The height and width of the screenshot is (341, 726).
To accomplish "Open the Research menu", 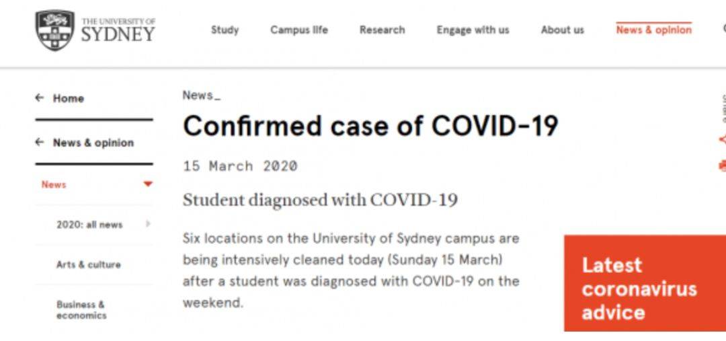I will pos(382,30).
